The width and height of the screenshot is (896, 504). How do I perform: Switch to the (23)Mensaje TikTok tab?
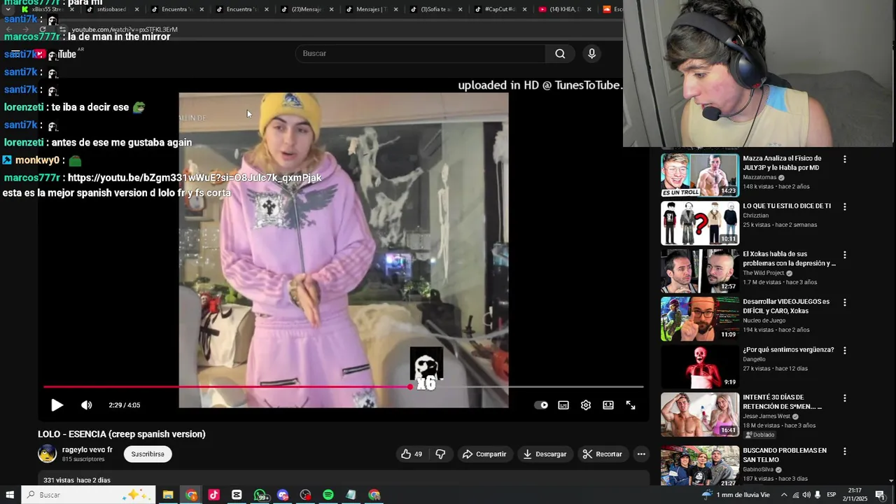(x=306, y=9)
